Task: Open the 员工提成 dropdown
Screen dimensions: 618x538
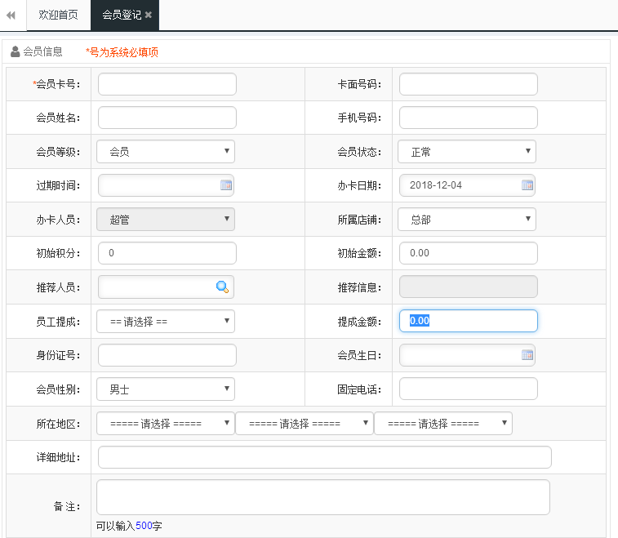Action: point(166,322)
